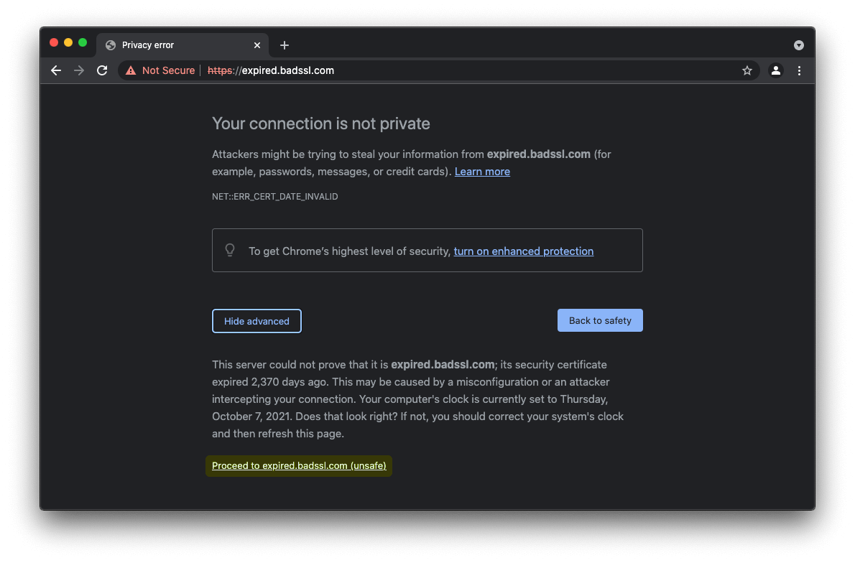Click the forward navigation arrow
Screen dimensions: 855x563
79,70
